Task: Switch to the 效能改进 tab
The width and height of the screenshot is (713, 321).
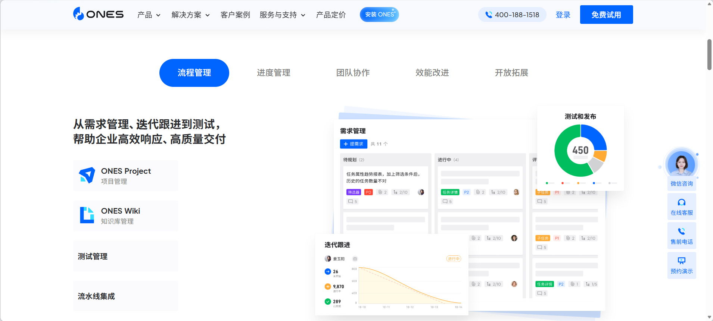Action: click(x=432, y=73)
